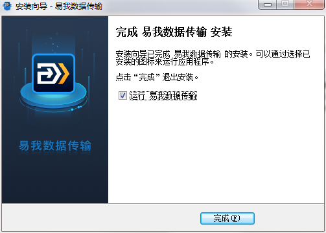The height and width of the screenshot is (233, 326).
Task: Click the 易我数据传输 app logo in banner
Action: pyautogui.click(x=54, y=73)
